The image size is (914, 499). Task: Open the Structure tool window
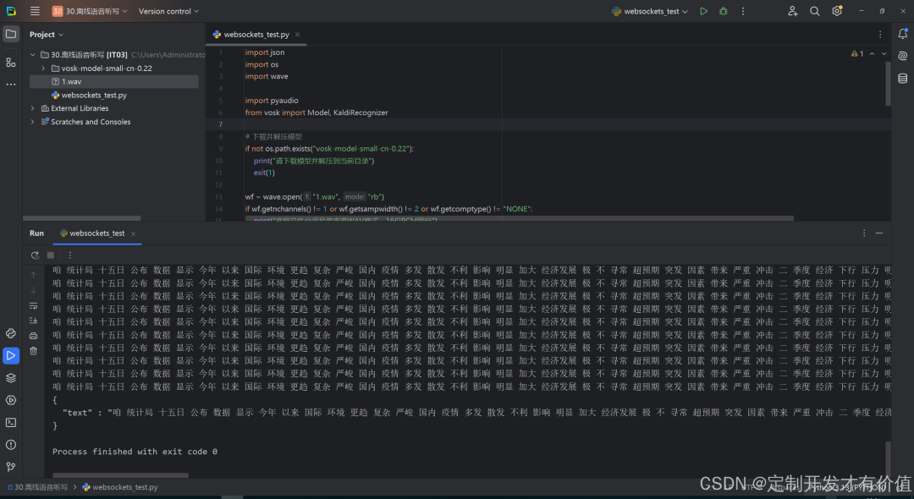(x=11, y=62)
